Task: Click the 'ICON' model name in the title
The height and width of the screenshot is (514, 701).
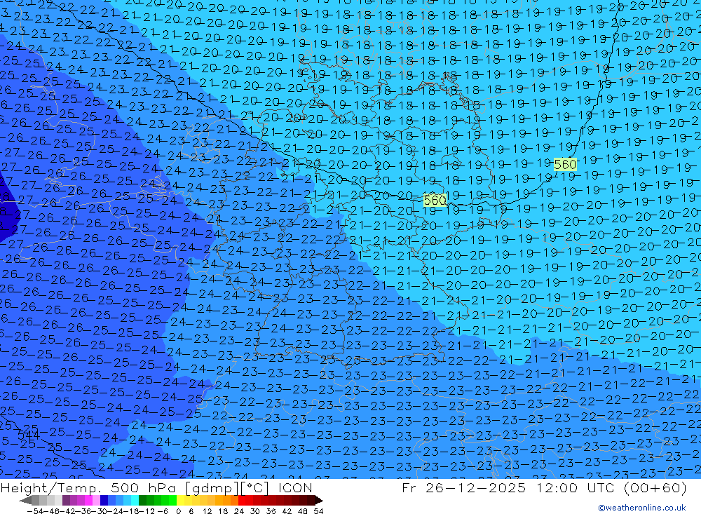Action: tap(295, 487)
